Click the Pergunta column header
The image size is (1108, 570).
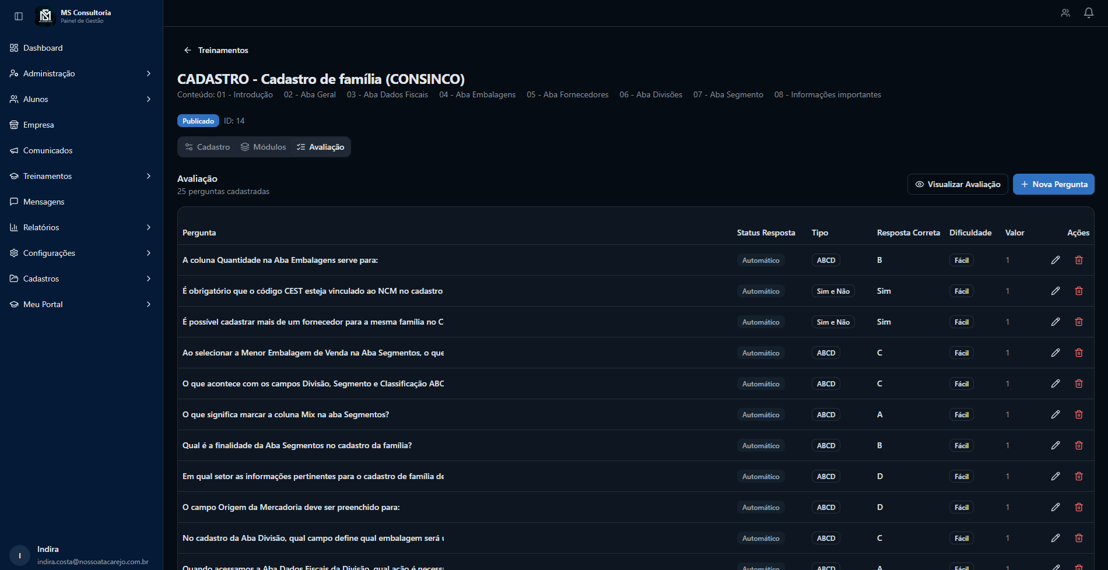click(199, 233)
